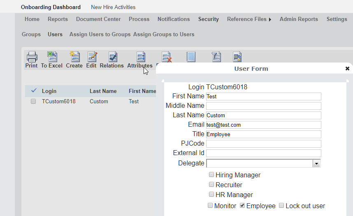
Task: Open the Process menu item
Action: [x=139, y=19]
